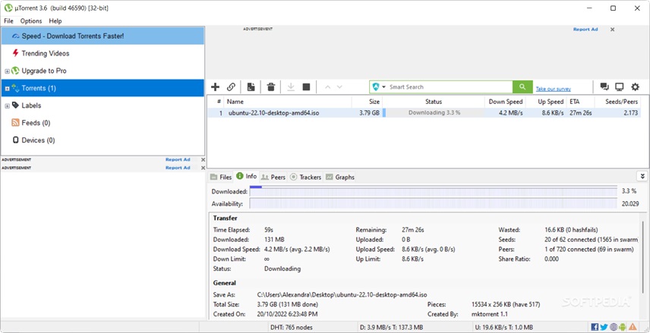Click the orange RSS Feeds icon
Image resolution: width=650 pixels, height=333 pixels.
(15, 123)
